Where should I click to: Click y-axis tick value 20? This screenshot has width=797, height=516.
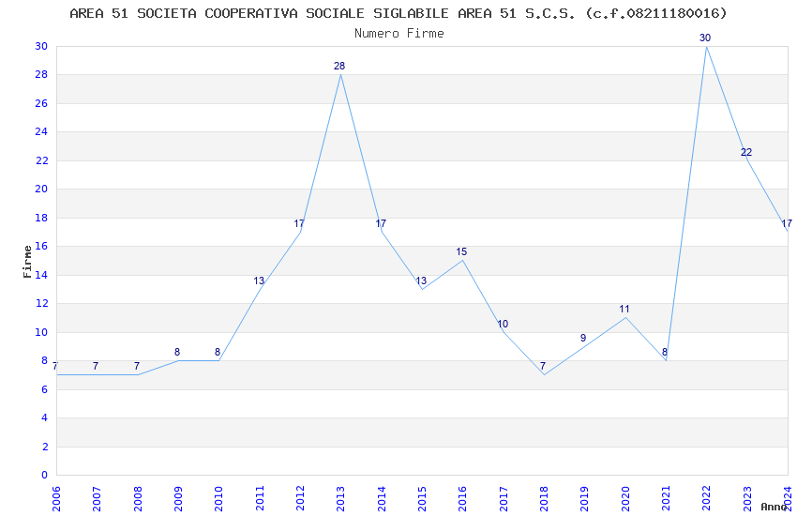pos(41,189)
